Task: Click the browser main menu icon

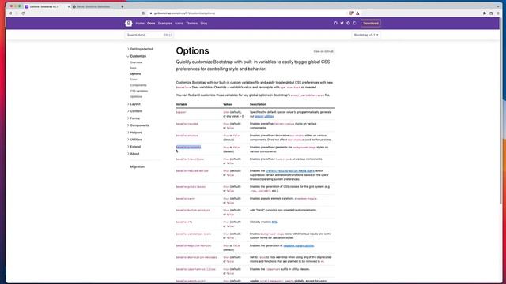Action: [x=498, y=13]
